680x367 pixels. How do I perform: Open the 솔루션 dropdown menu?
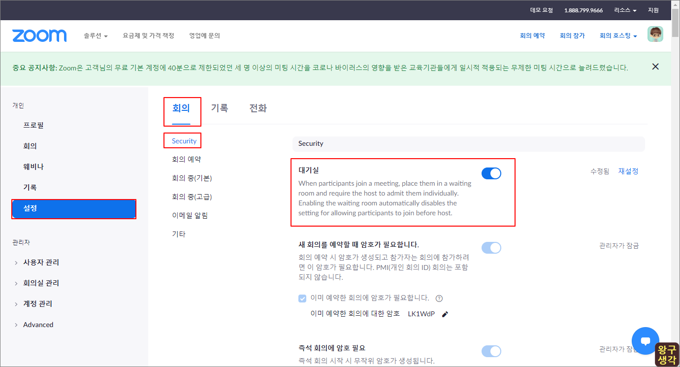(x=96, y=36)
